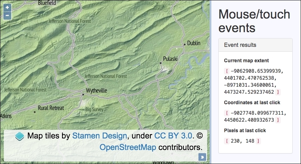This screenshot has width=301, height=164.
Task: Collapse the attribution with the arrow button
Action: pos(202,157)
